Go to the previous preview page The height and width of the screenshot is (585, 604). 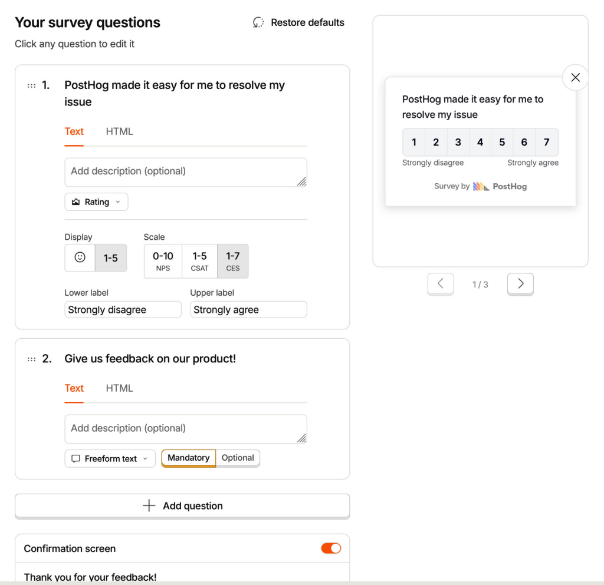tap(440, 284)
